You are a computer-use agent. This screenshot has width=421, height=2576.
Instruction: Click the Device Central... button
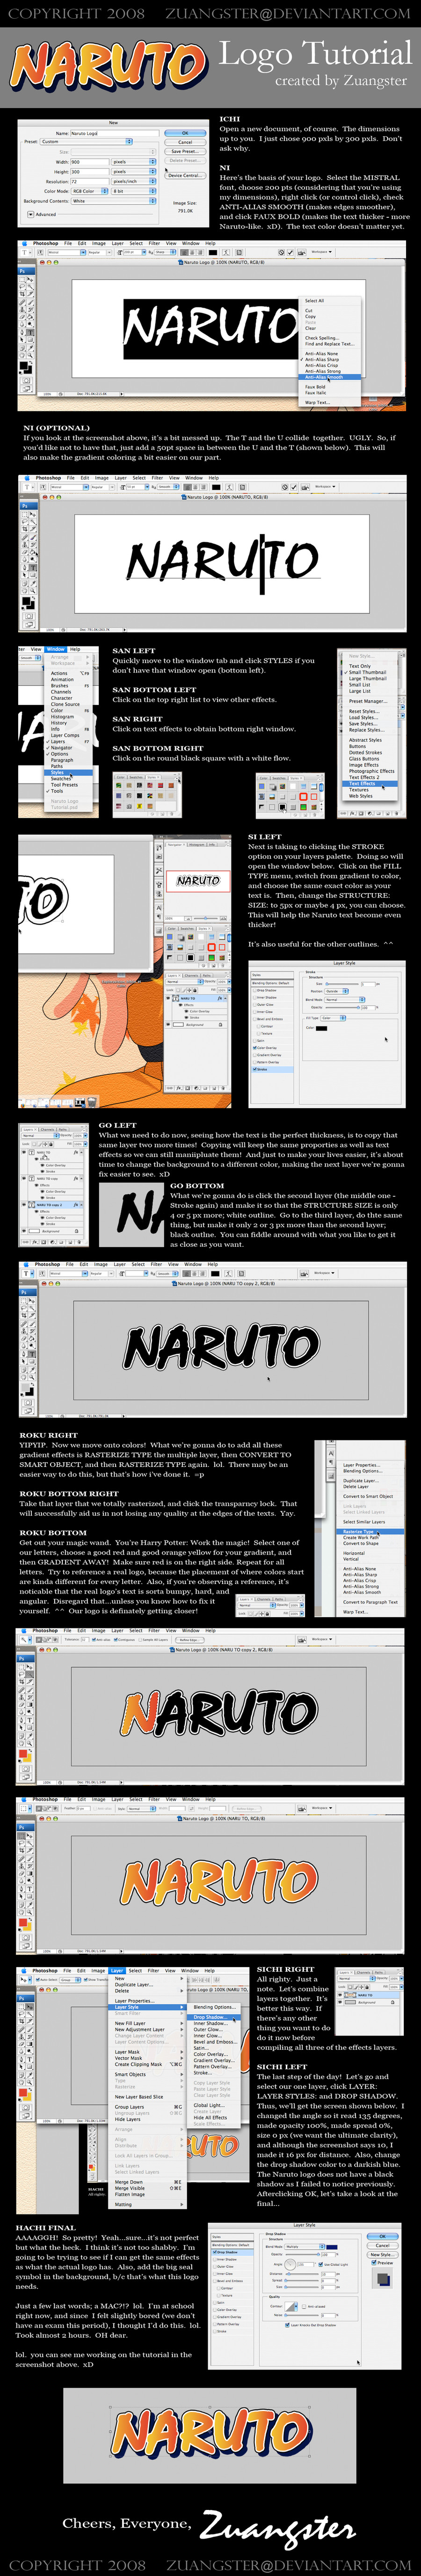click(185, 175)
